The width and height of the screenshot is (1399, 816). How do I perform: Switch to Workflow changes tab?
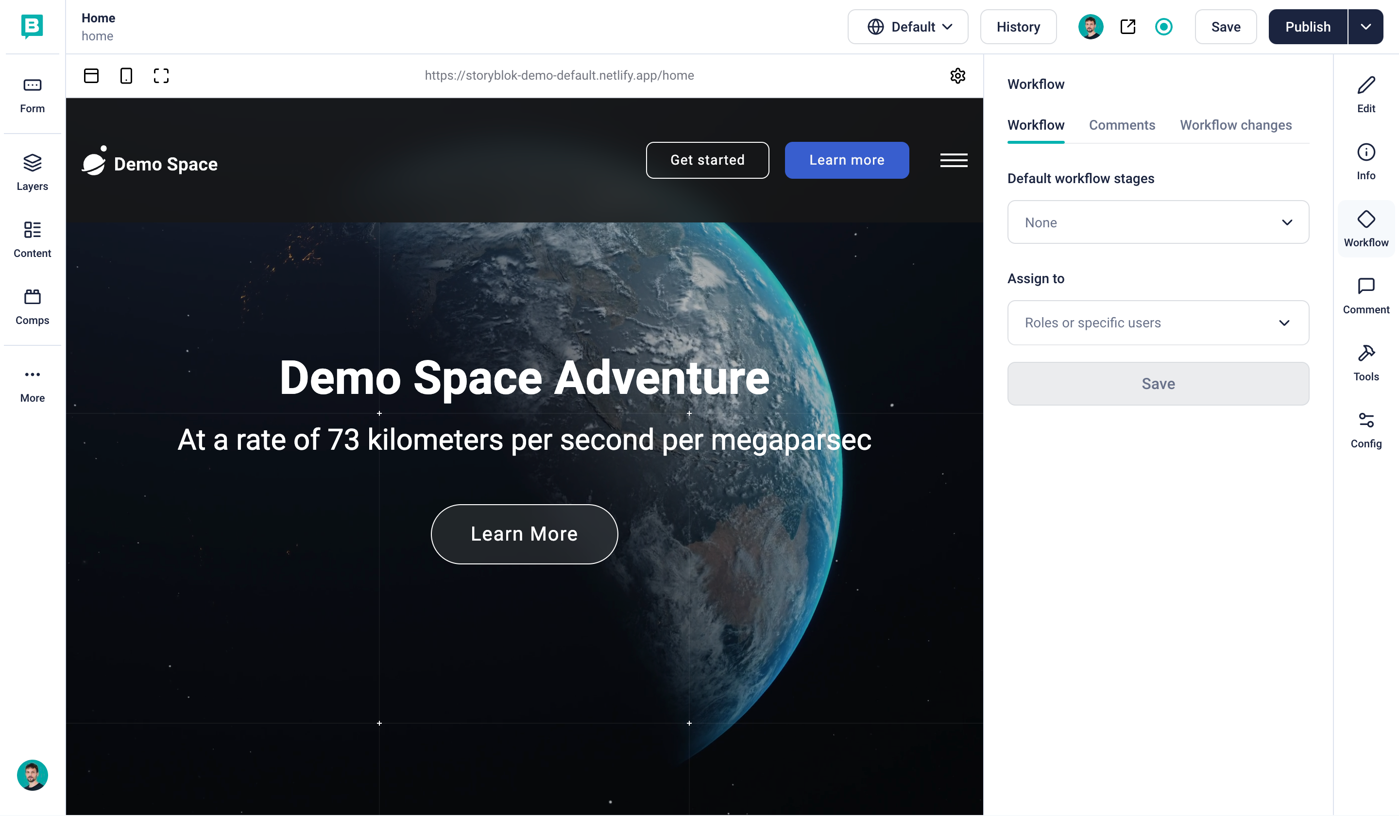[x=1235, y=125]
